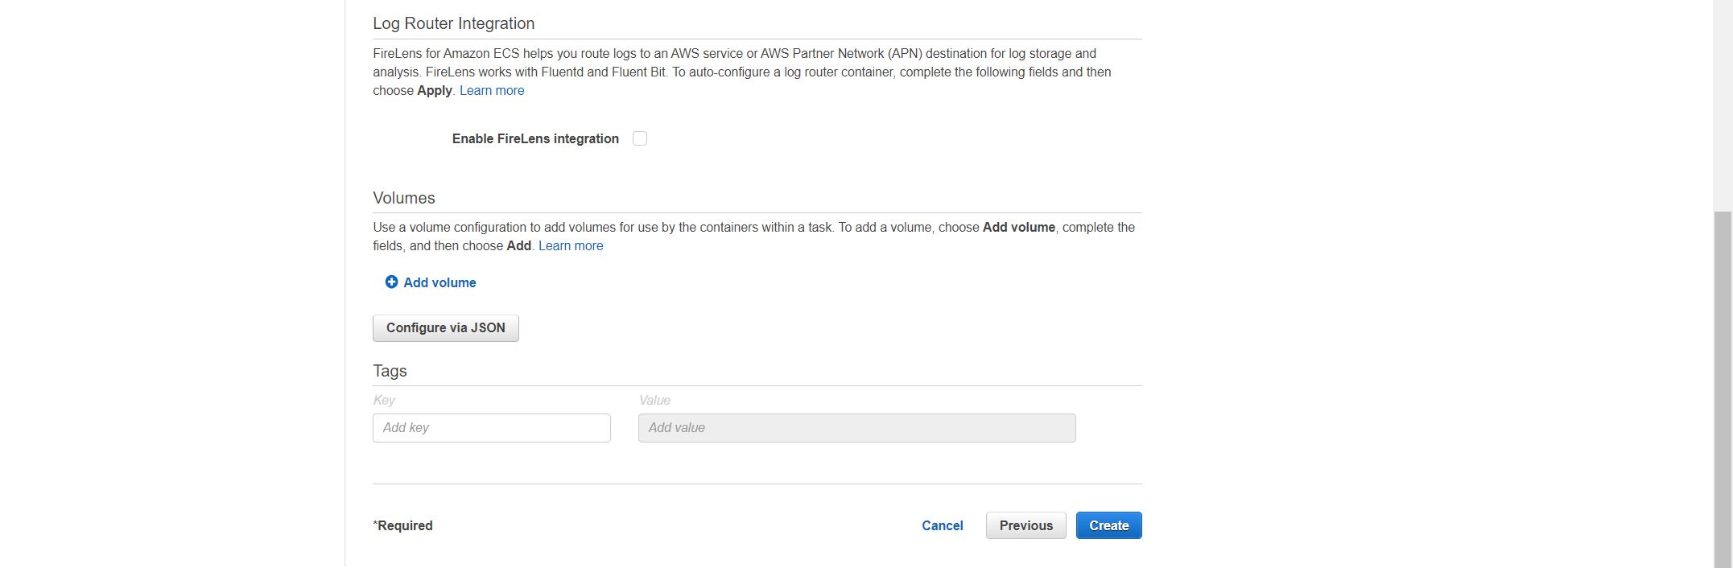Click the *Required footnote text
1733x568 pixels.
(x=402, y=525)
